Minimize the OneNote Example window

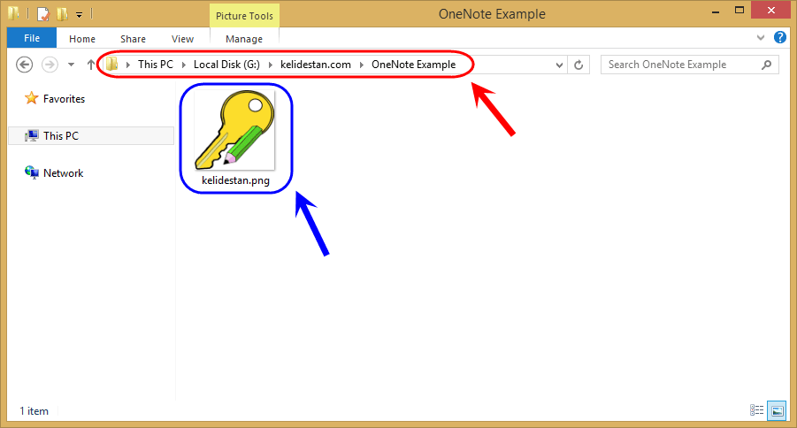(716, 11)
